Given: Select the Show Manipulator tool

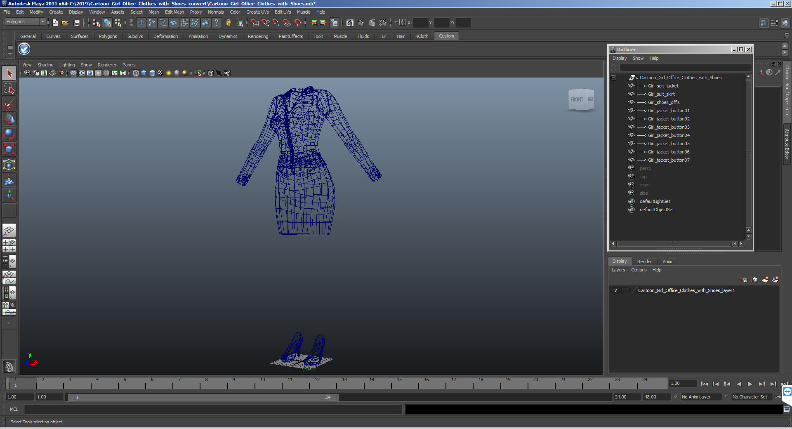Looking at the screenshot, I should click(9, 194).
